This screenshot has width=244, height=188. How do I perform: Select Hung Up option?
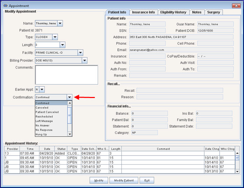[51, 134]
